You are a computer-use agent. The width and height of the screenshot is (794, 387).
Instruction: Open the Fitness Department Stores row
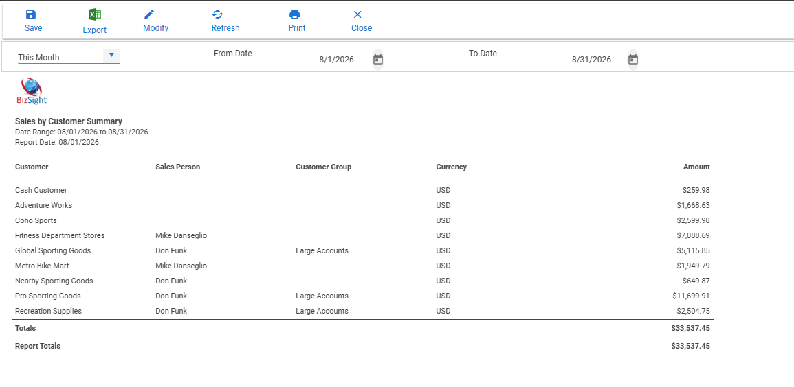coord(362,235)
